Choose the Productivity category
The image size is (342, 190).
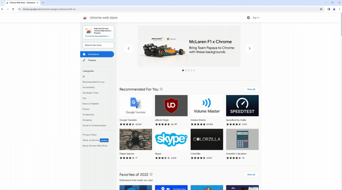pos(88,115)
